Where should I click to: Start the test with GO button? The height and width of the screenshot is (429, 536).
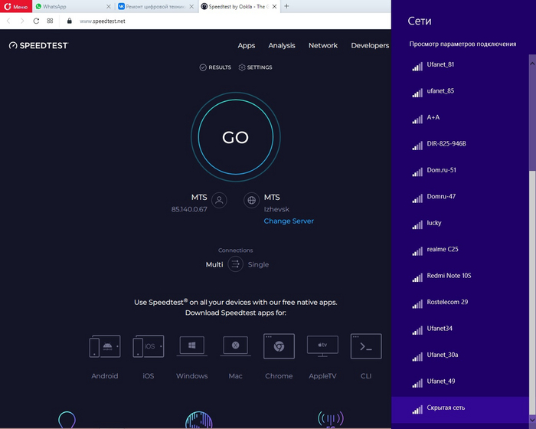(x=236, y=137)
